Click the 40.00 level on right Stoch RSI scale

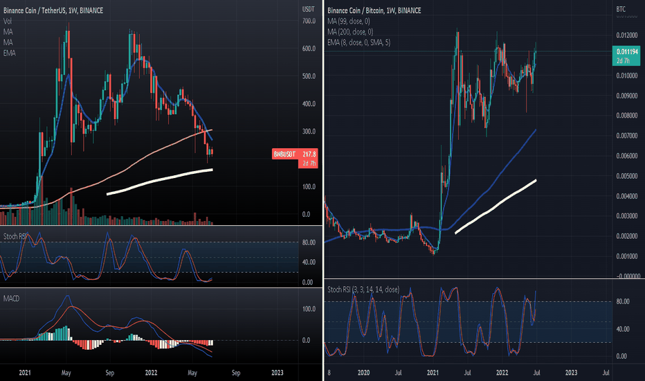pyautogui.click(x=623, y=329)
